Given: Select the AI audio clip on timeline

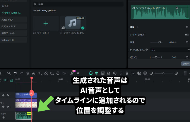Looking at the screenshot, I should click(24, 116).
